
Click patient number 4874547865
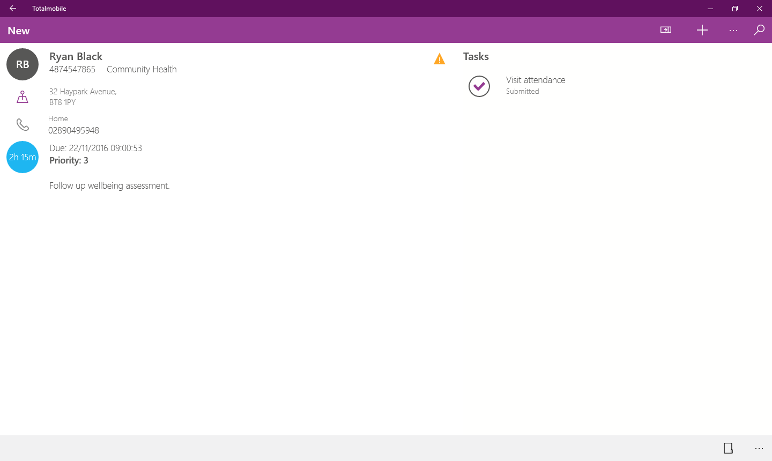[x=72, y=69]
